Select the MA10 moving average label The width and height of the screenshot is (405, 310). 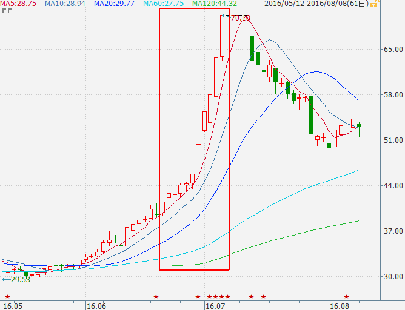(65, 4)
